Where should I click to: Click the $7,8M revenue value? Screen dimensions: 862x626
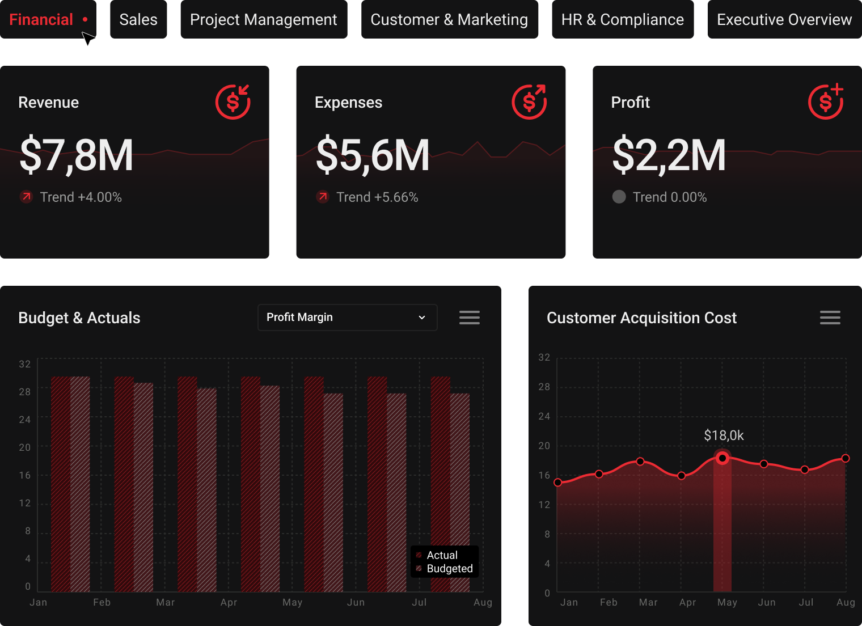pyautogui.click(x=77, y=155)
